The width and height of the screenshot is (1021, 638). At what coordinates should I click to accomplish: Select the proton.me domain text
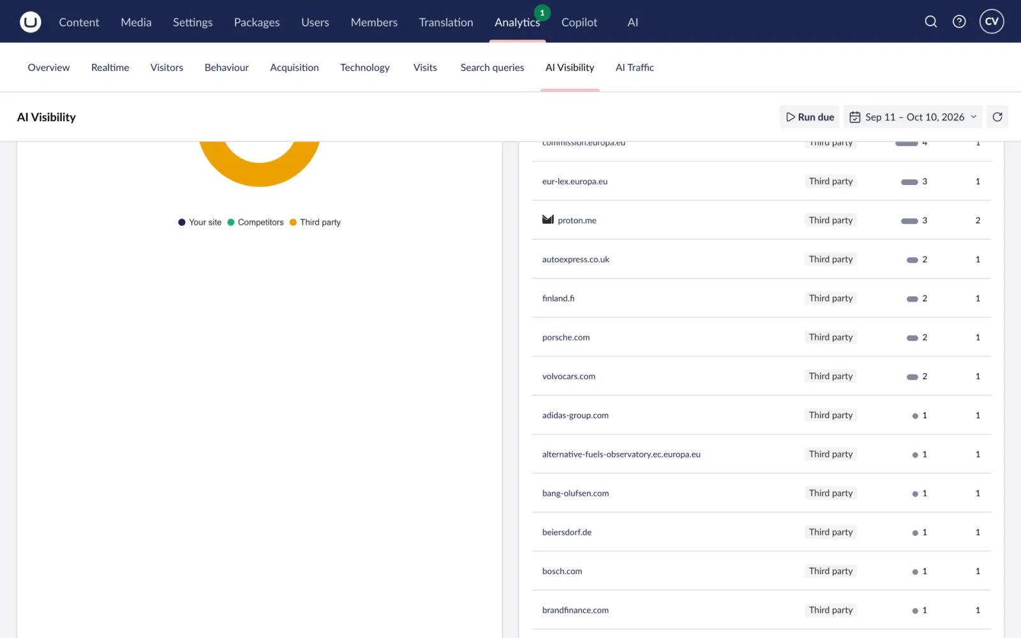[577, 220]
